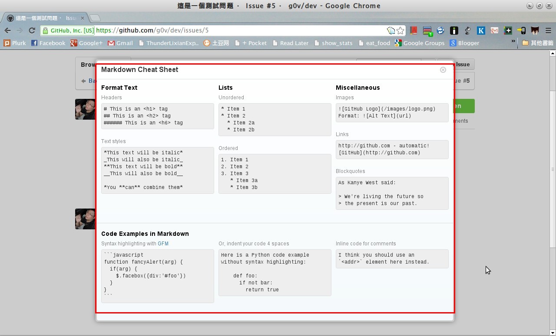This screenshot has height=336, width=556.
Task: Click the 'Format Text' heading
Action: 119,88
